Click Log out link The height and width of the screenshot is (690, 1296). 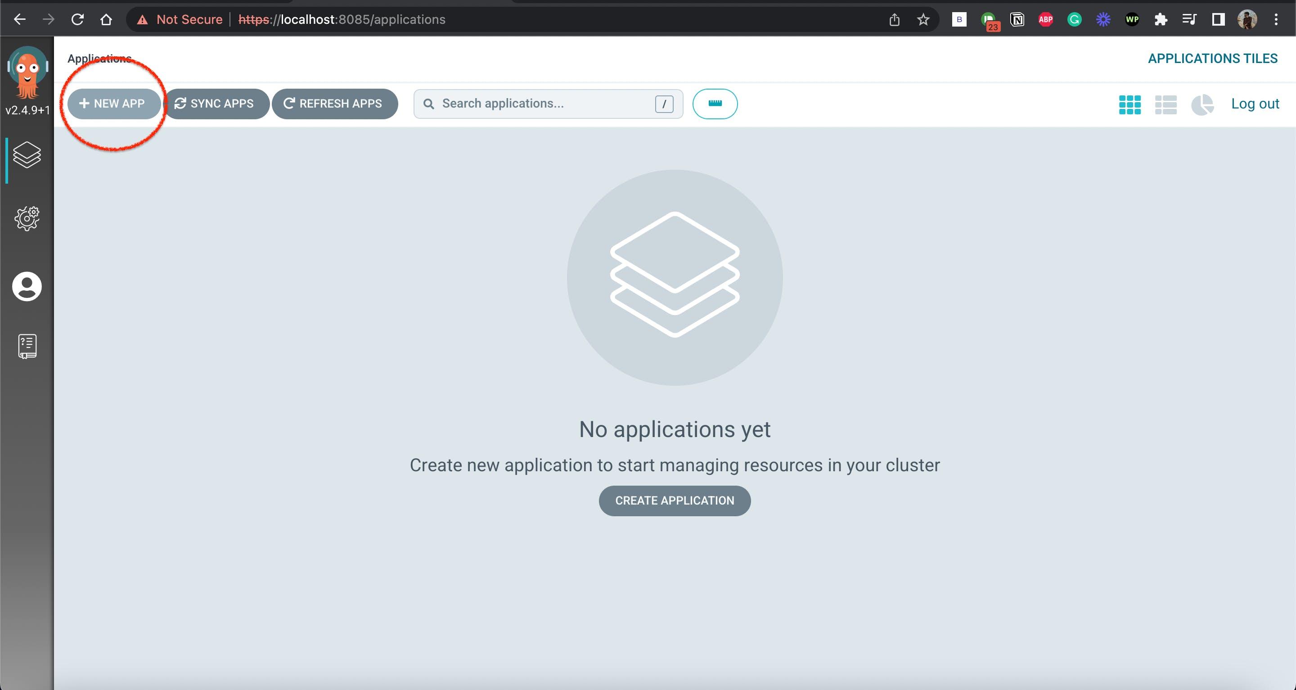coord(1254,104)
